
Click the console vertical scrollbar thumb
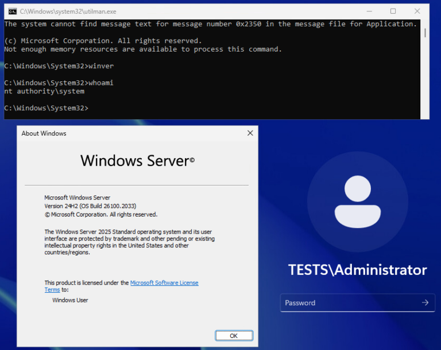[425, 33]
